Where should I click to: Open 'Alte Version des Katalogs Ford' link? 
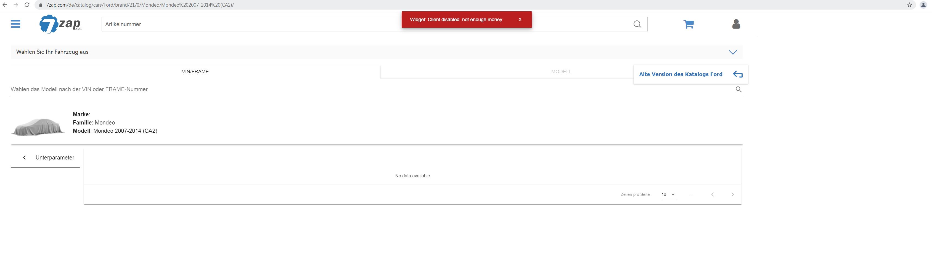tap(680, 74)
